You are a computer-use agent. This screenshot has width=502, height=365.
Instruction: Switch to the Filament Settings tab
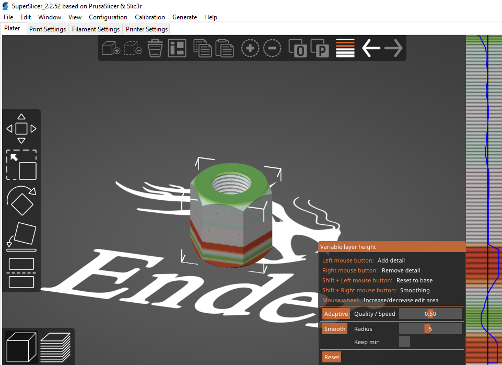[x=96, y=29]
